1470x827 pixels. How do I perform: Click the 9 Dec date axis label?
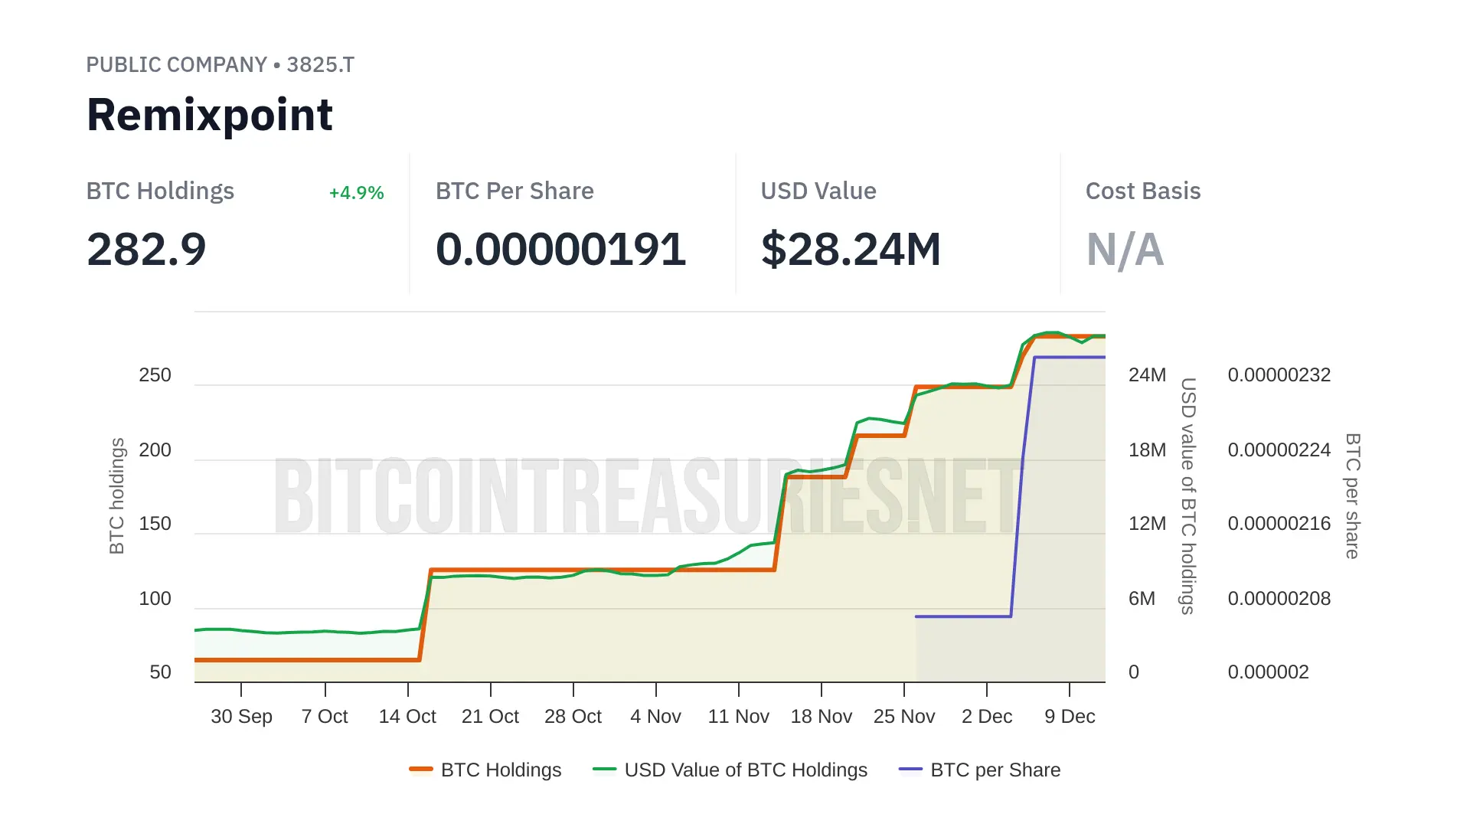coord(1070,717)
